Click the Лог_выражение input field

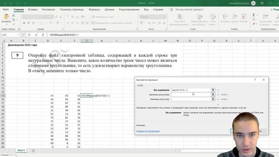pyautogui.click(x=191, y=90)
